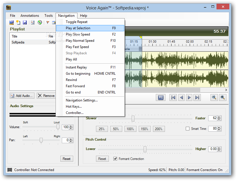Choose Toggle Repeat from Navigation menu
This screenshot has width=237, height=181.
pos(90,22)
